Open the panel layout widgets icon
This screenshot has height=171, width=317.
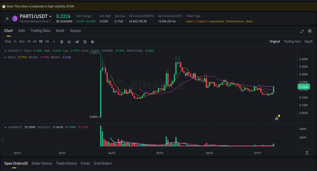(x=310, y=31)
